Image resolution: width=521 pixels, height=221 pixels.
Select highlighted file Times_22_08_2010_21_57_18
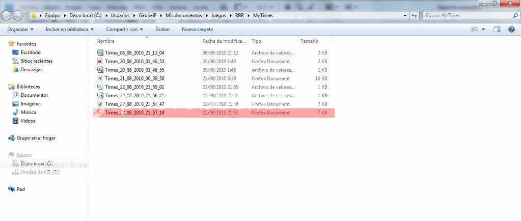tap(134, 113)
